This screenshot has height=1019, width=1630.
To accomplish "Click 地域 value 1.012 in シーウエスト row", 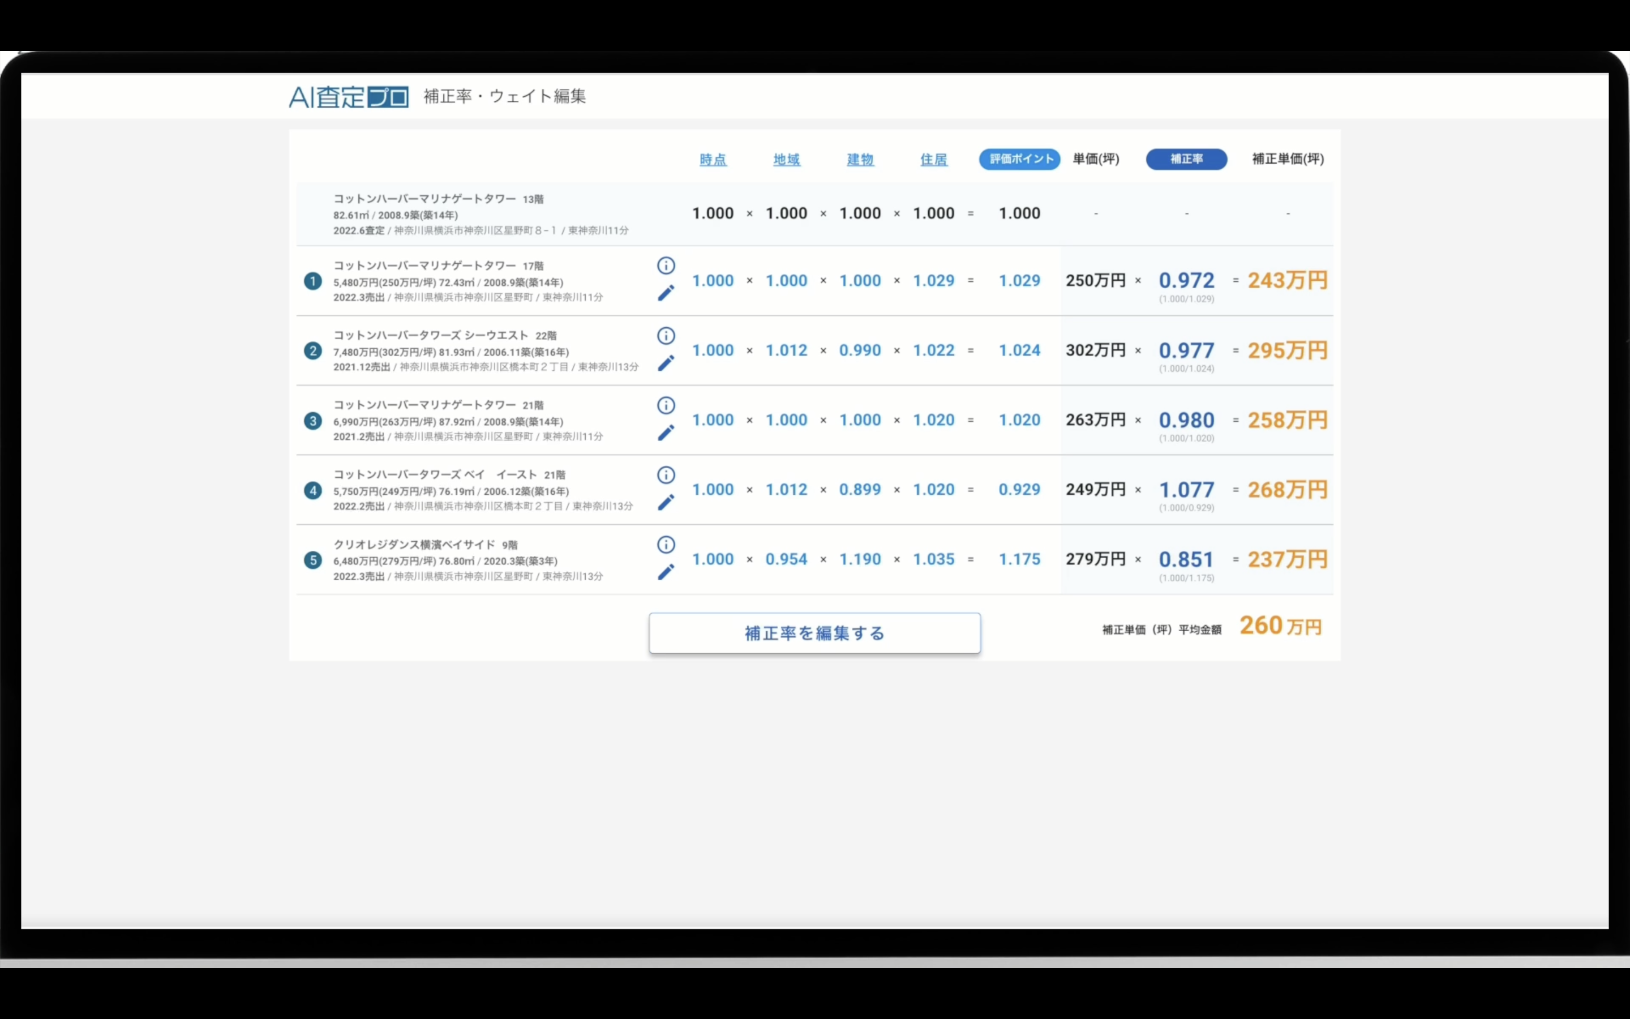I will click(786, 350).
